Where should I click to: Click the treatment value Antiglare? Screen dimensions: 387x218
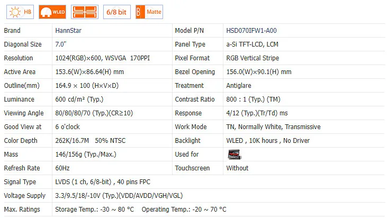pyautogui.click(x=239, y=86)
